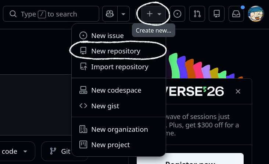Expand the Copilot dropdown arrow

pos(123,14)
